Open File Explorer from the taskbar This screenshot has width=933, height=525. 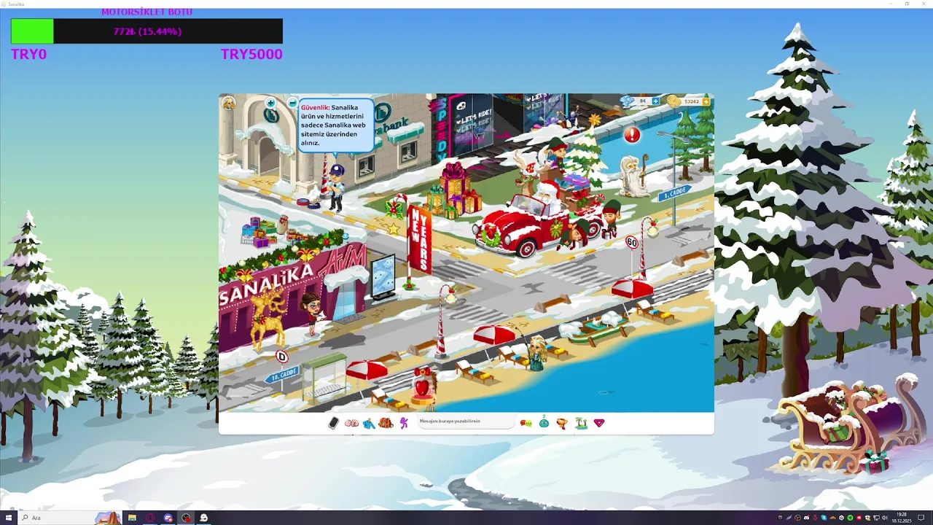pyautogui.click(x=132, y=518)
